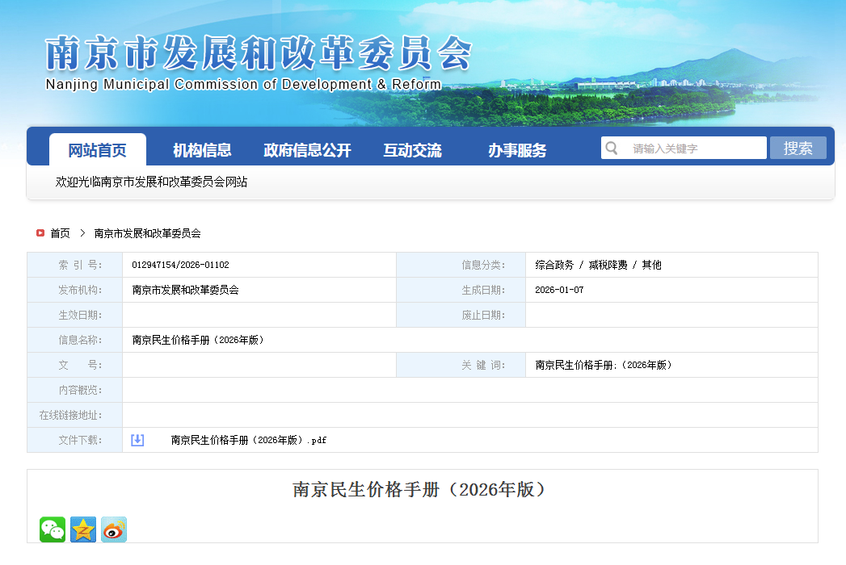Click the breadcrumb chevron separator arrow

pyautogui.click(x=82, y=233)
